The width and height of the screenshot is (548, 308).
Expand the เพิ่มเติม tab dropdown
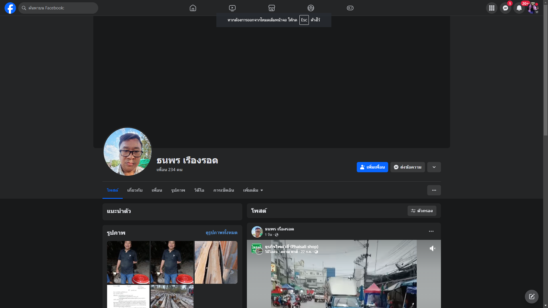[x=253, y=190]
